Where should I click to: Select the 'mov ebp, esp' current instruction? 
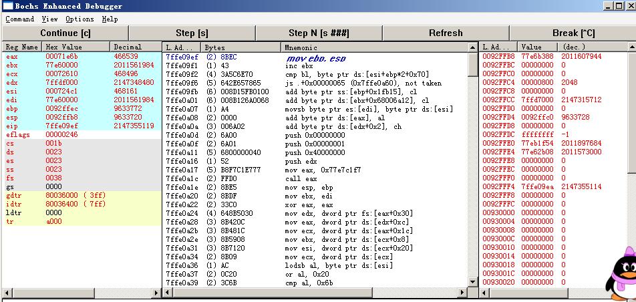[315, 57]
